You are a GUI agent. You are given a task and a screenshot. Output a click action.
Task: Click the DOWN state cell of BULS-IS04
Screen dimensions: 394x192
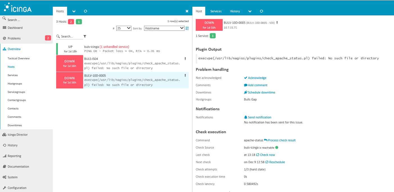70,63
